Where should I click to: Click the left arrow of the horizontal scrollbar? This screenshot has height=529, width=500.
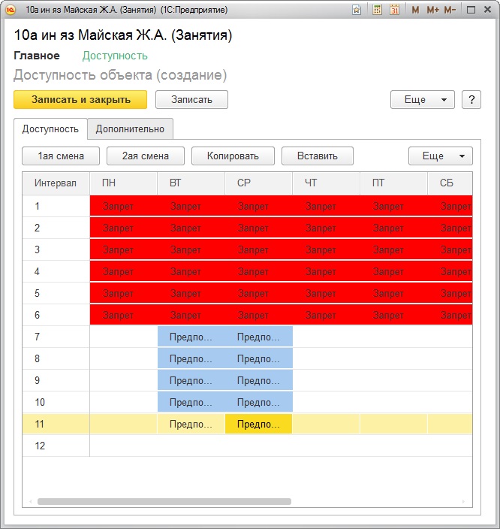30,502
